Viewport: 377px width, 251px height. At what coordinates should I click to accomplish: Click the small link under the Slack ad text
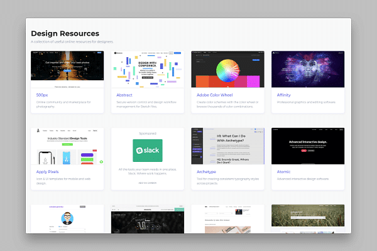click(147, 184)
